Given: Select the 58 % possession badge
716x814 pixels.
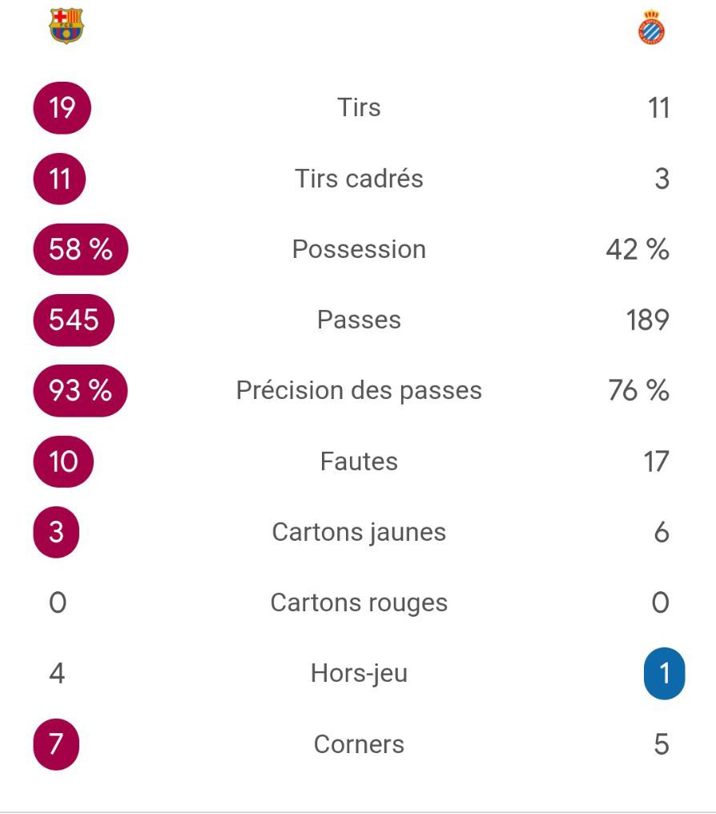Looking at the screenshot, I should pyautogui.click(x=80, y=249).
